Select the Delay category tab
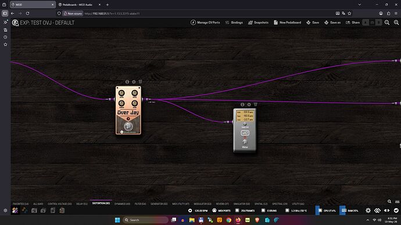This screenshot has width=401, height=225. point(82,204)
